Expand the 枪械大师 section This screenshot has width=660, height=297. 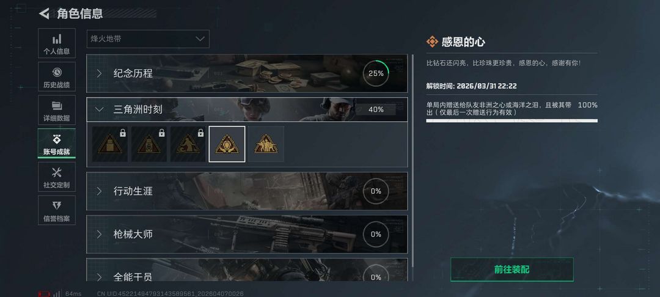pyautogui.click(x=247, y=234)
